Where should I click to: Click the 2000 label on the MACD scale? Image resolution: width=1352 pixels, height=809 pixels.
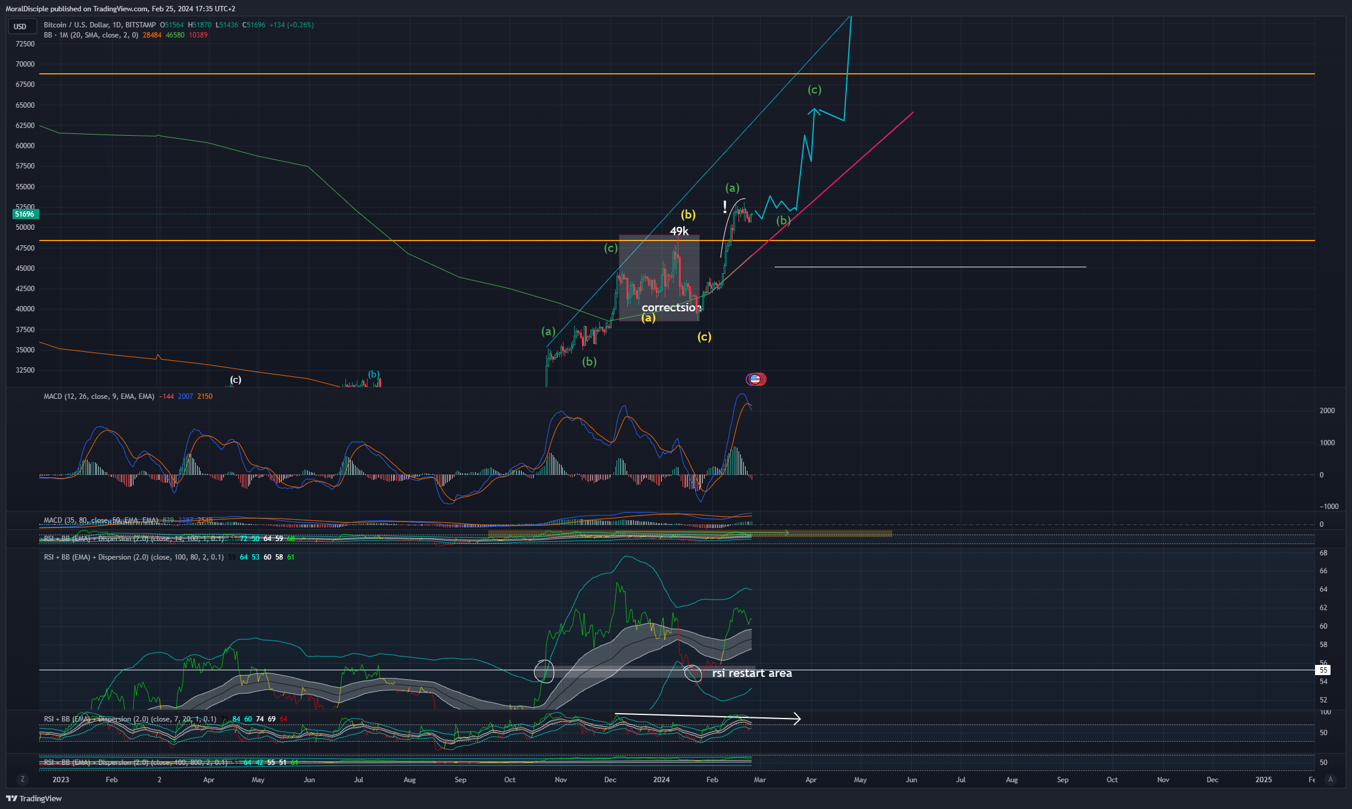click(1327, 411)
